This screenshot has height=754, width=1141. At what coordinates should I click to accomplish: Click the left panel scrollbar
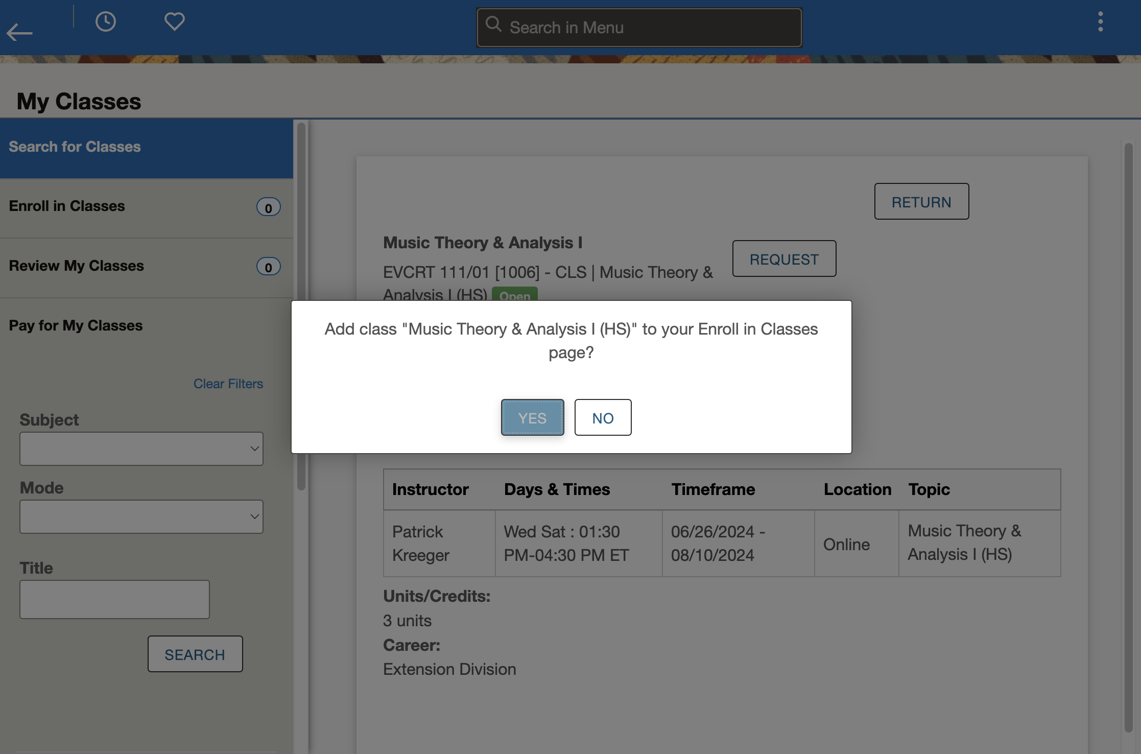pos(301,307)
